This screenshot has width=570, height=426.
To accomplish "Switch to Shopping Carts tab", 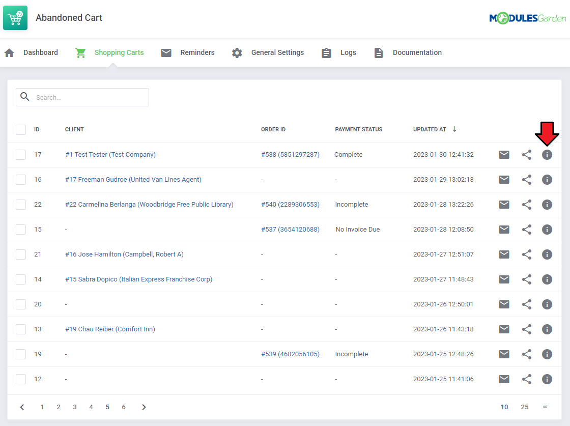I will tap(109, 53).
